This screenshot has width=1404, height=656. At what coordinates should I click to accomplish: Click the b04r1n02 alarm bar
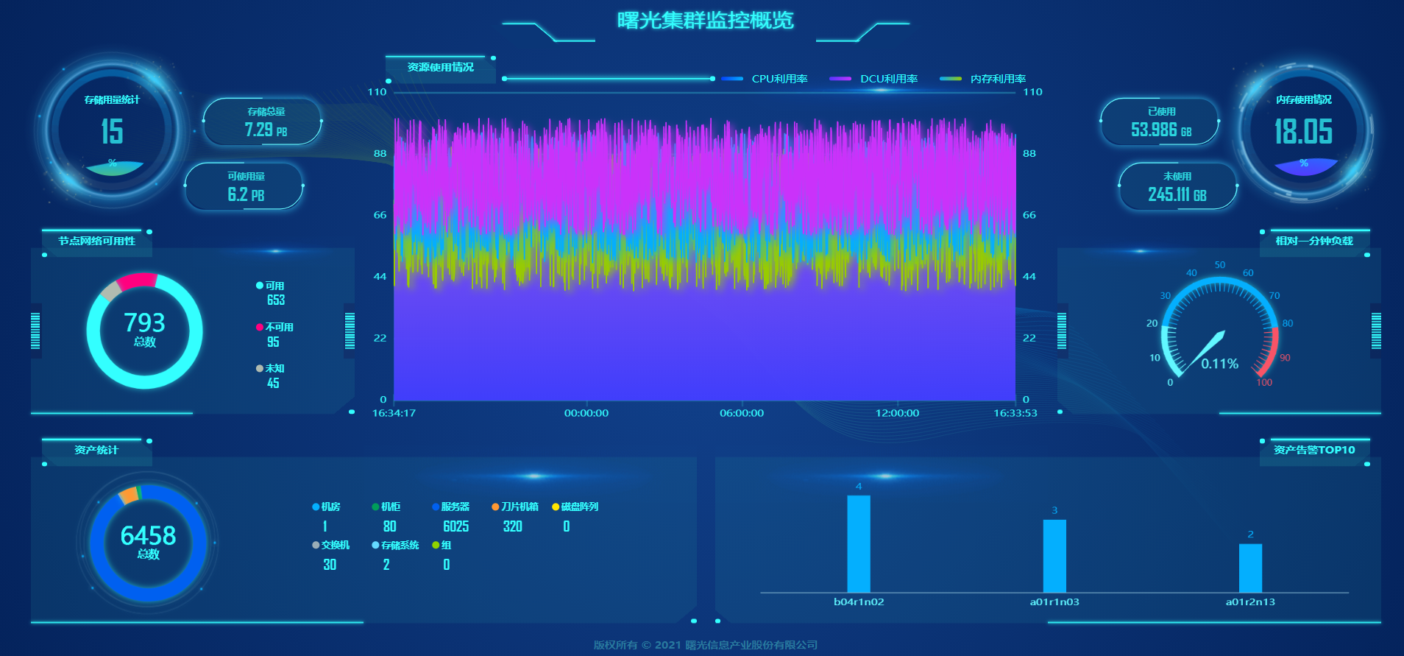click(x=859, y=543)
